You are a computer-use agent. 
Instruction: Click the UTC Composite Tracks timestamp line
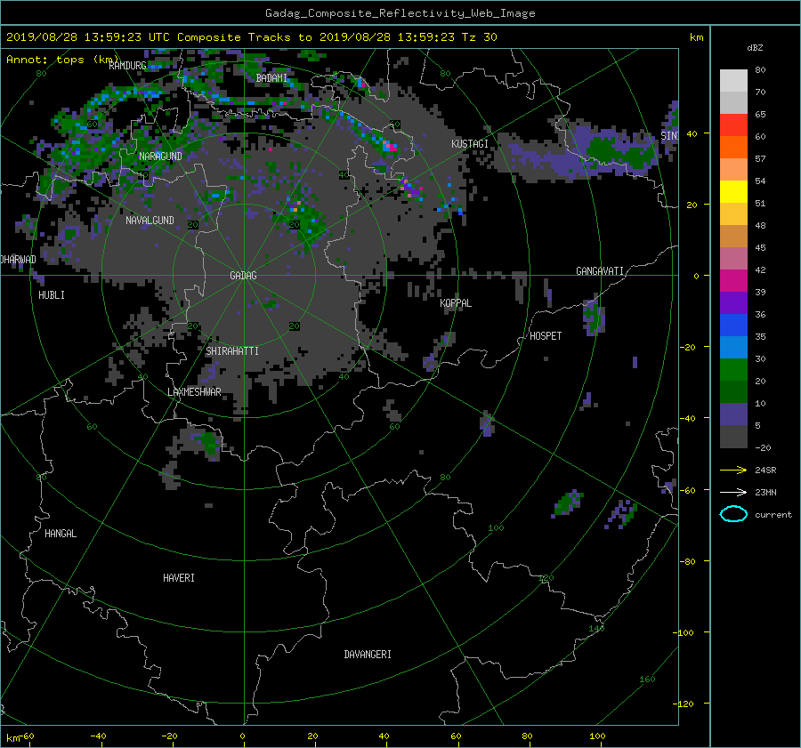click(251, 37)
